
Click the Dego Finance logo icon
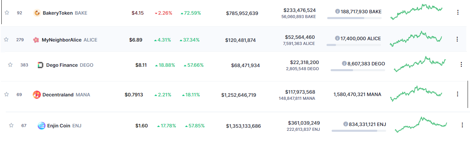(40, 65)
